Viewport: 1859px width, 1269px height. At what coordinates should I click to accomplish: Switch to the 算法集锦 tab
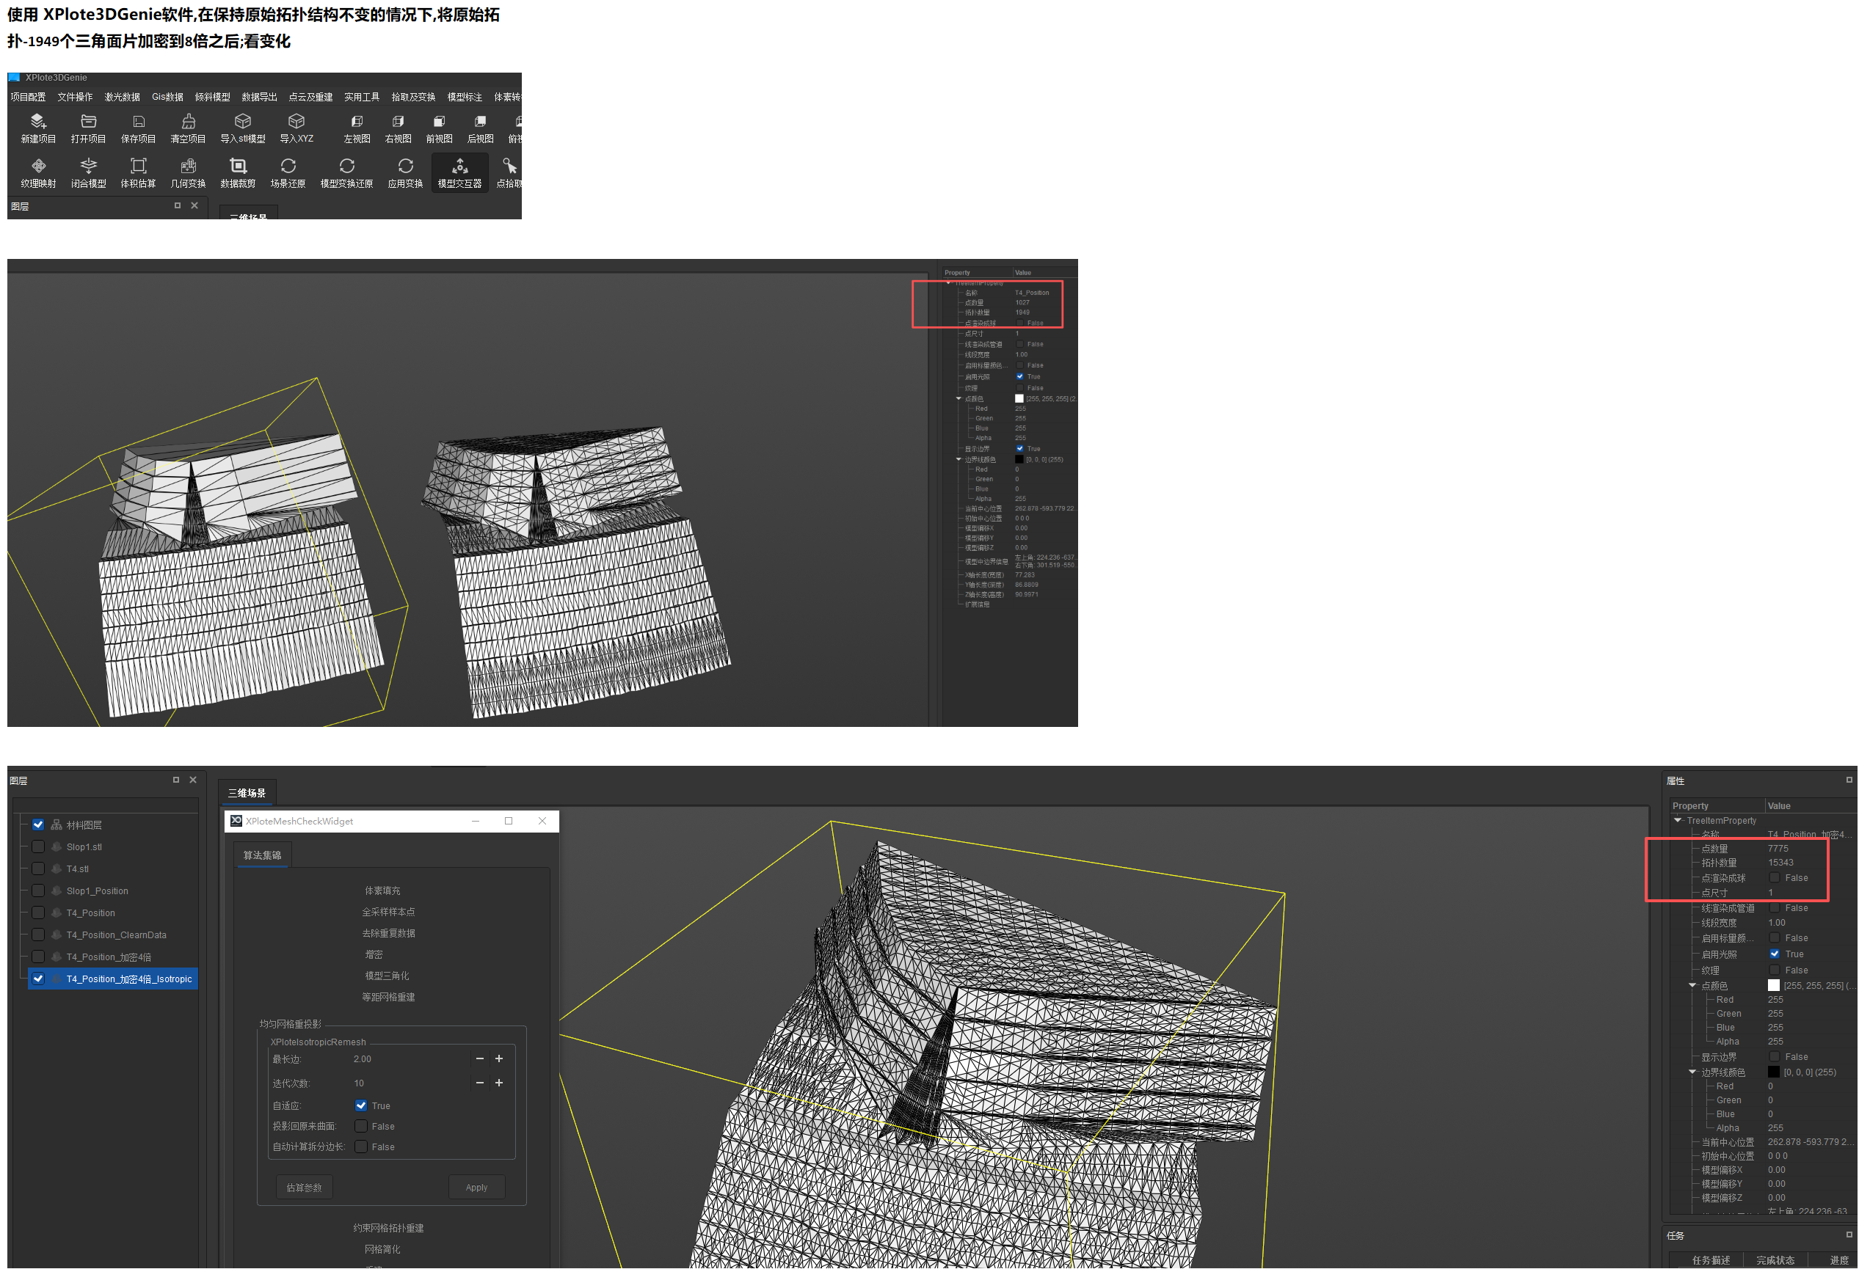pyautogui.click(x=261, y=855)
